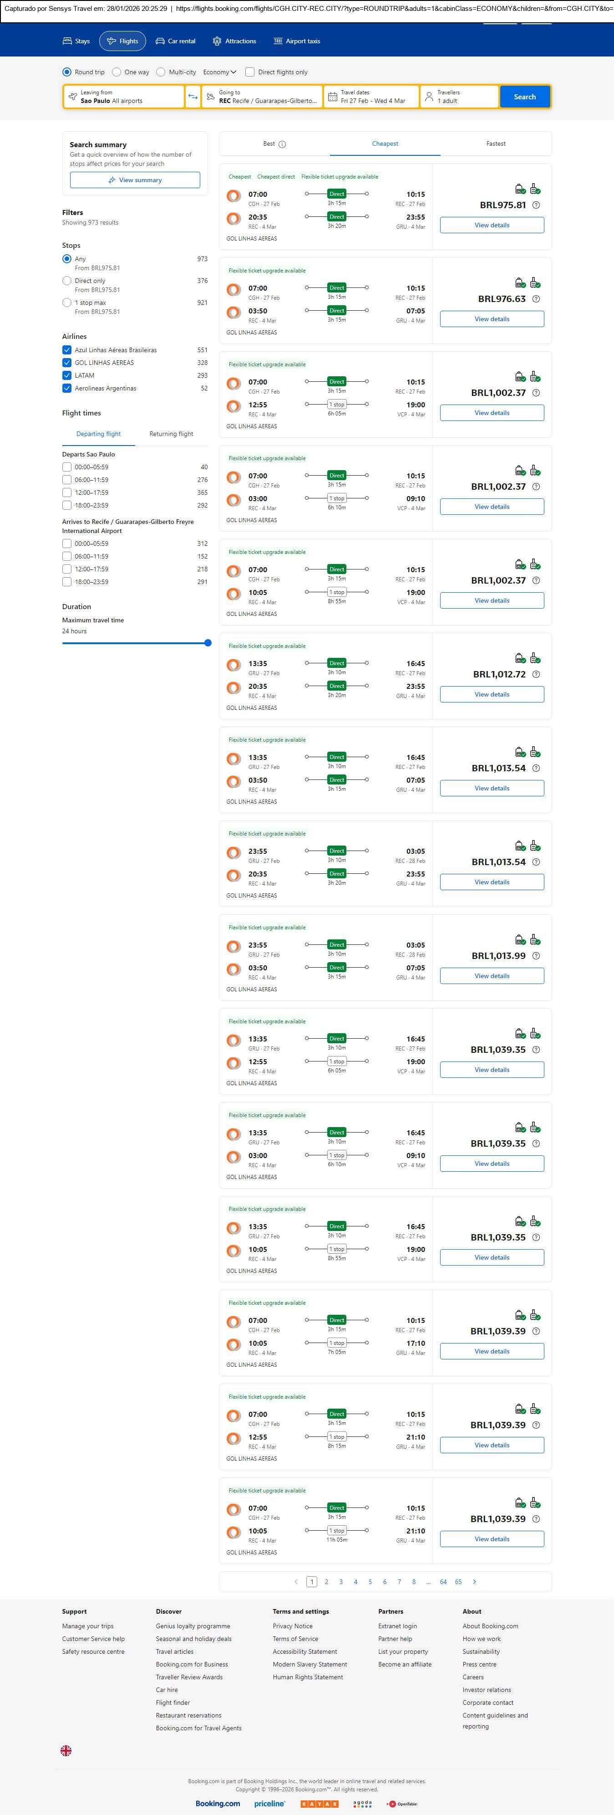Click the swap origin and destination arrows icon

tap(193, 97)
